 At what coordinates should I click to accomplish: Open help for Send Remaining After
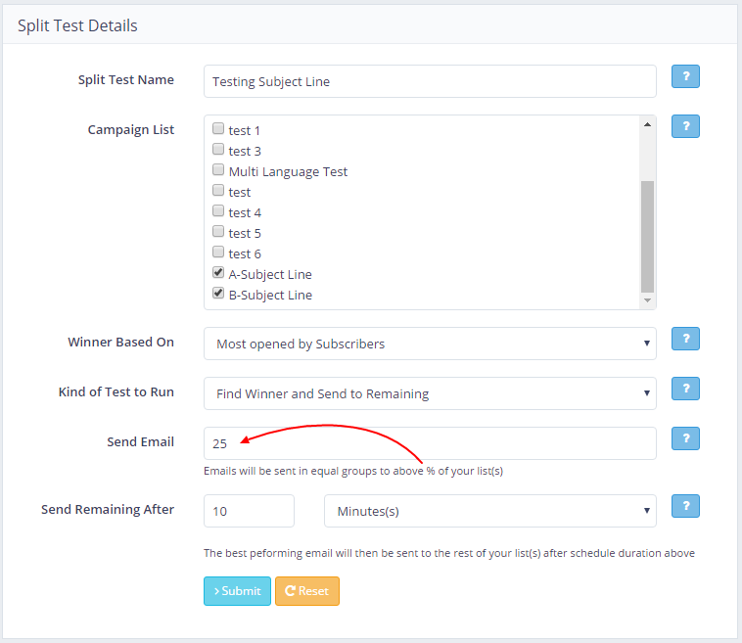click(685, 506)
